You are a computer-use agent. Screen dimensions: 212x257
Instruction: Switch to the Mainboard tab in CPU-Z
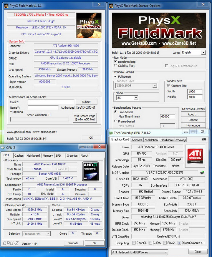pos(33,155)
